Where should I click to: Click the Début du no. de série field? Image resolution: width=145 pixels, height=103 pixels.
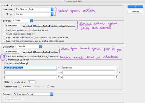pos(31,82)
